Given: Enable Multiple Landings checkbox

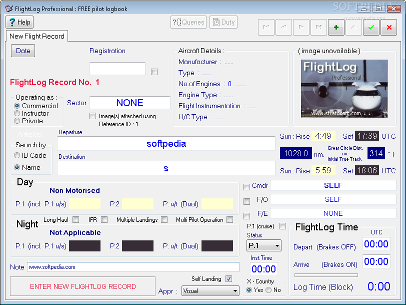Looking at the screenshot, I should [164, 220].
